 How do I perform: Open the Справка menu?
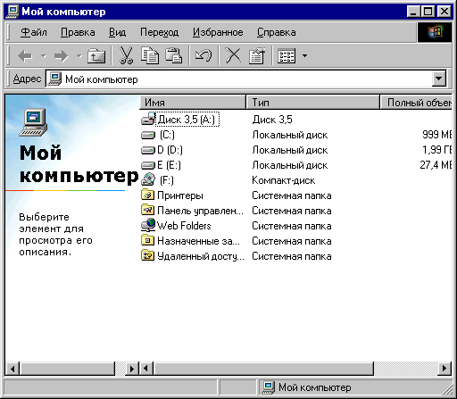(x=277, y=32)
